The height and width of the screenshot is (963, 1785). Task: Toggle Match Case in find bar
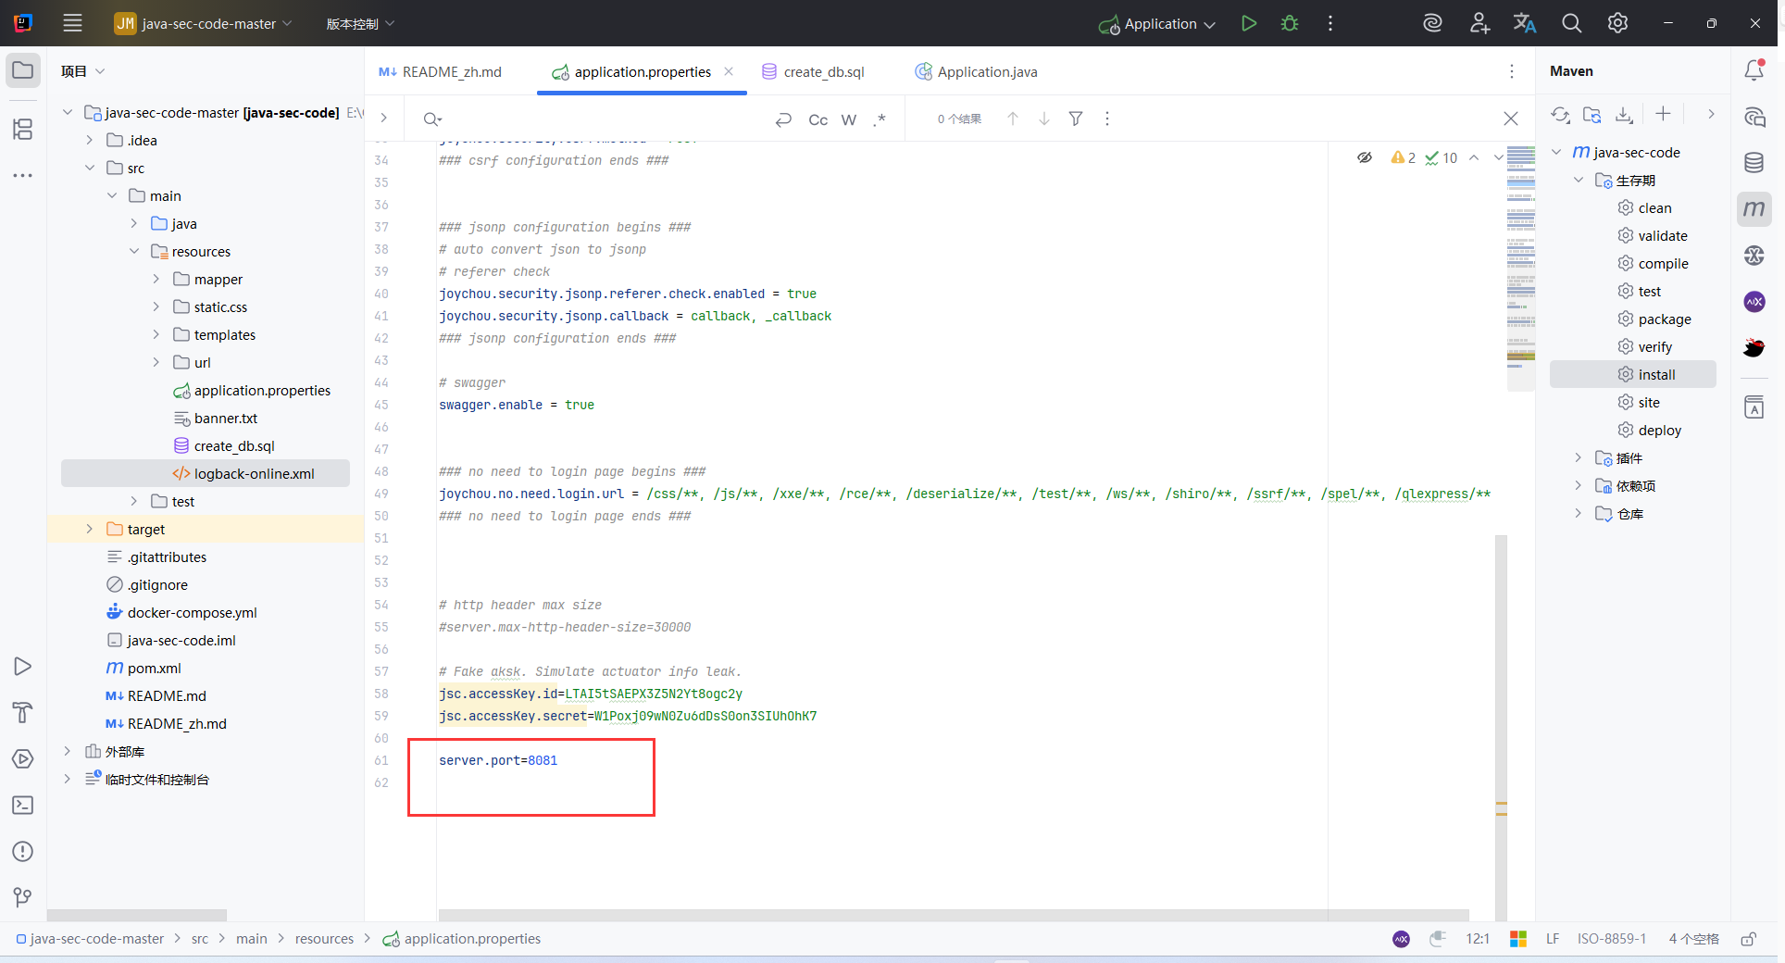click(x=818, y=119)
